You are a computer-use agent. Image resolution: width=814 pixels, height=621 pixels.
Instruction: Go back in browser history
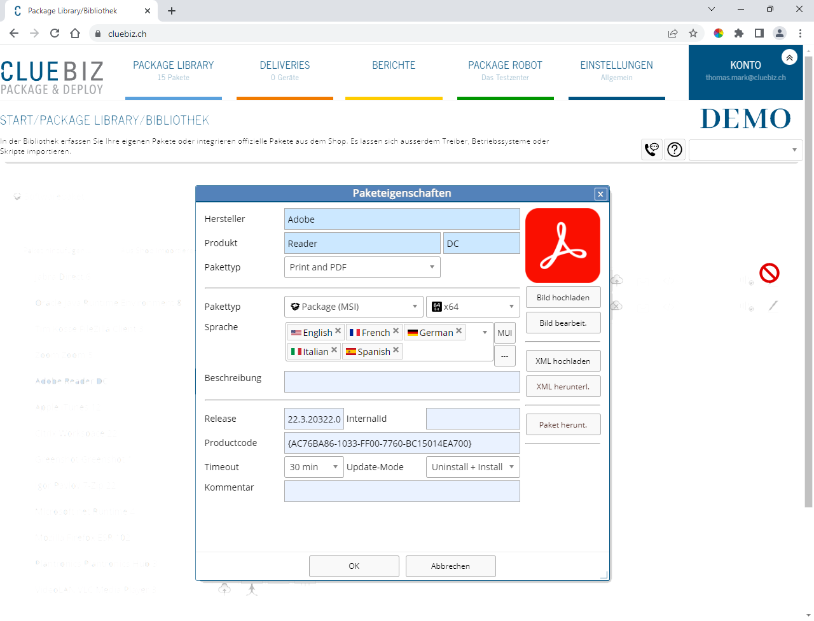pos(14,33)
